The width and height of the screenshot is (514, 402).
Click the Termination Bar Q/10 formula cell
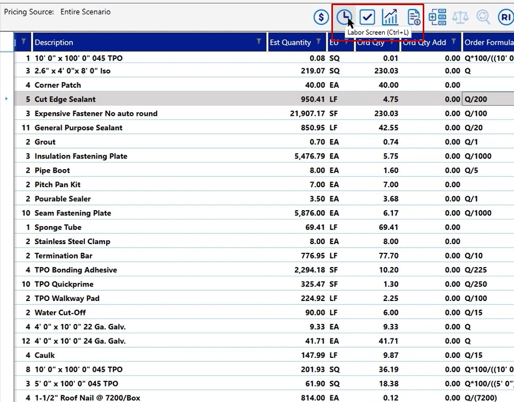[x=487, y=256]
